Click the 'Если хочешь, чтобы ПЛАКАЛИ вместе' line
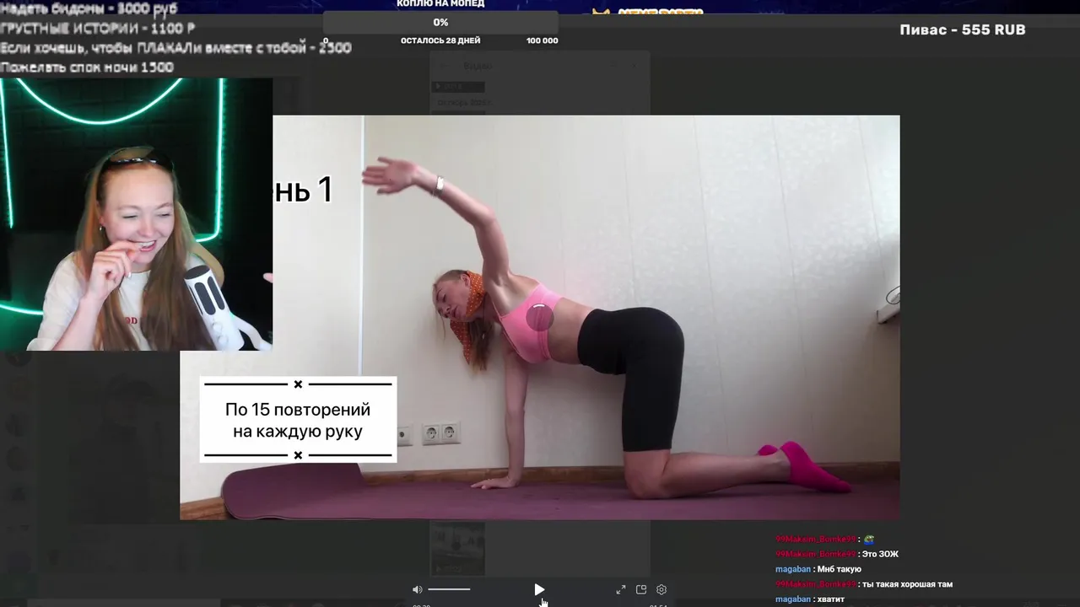1080x607 pixels. pyautogui.click(x=175, y=48)
